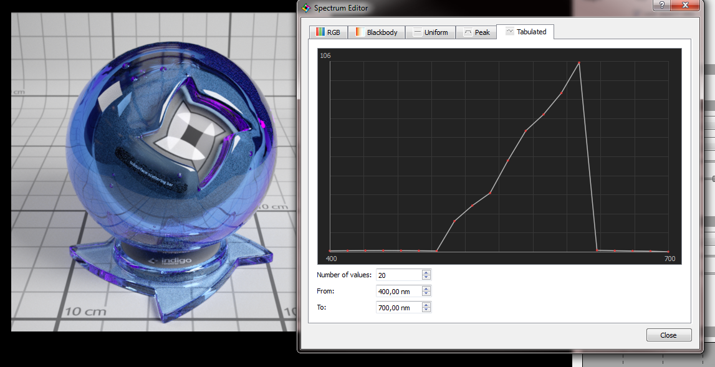Image resolution: width=715 pixels, height=367 pixels.
Task: Increase Number of values with up arrow
Action: (426, 272)
